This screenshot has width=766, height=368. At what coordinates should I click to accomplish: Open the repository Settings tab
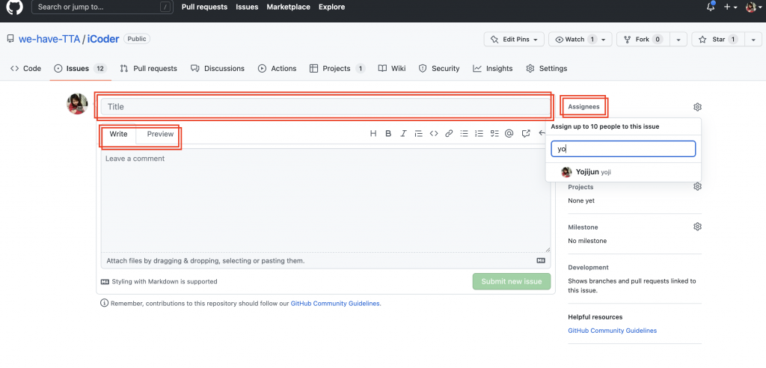pos(546,68)
